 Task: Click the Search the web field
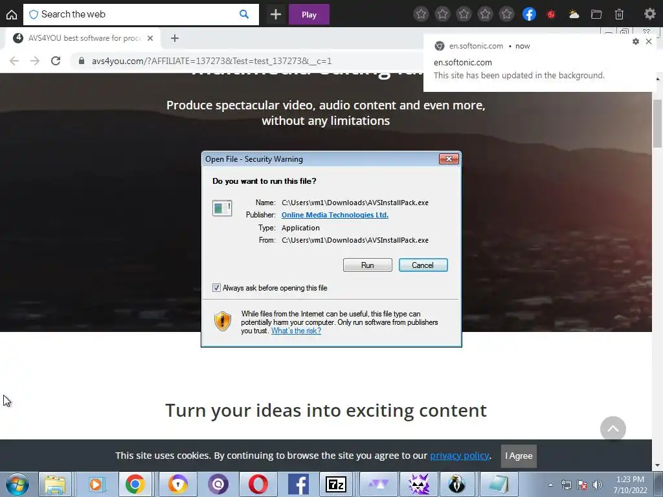[x=140, y=14]
